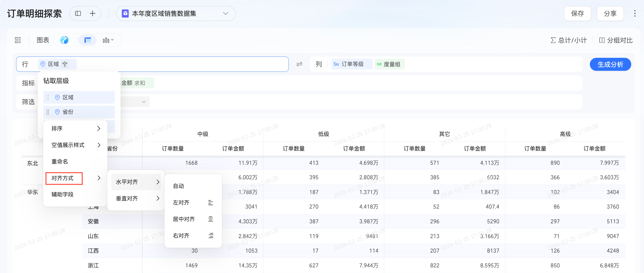Open the three-dot more options menu
644x273 pixels.
(635, 13)
